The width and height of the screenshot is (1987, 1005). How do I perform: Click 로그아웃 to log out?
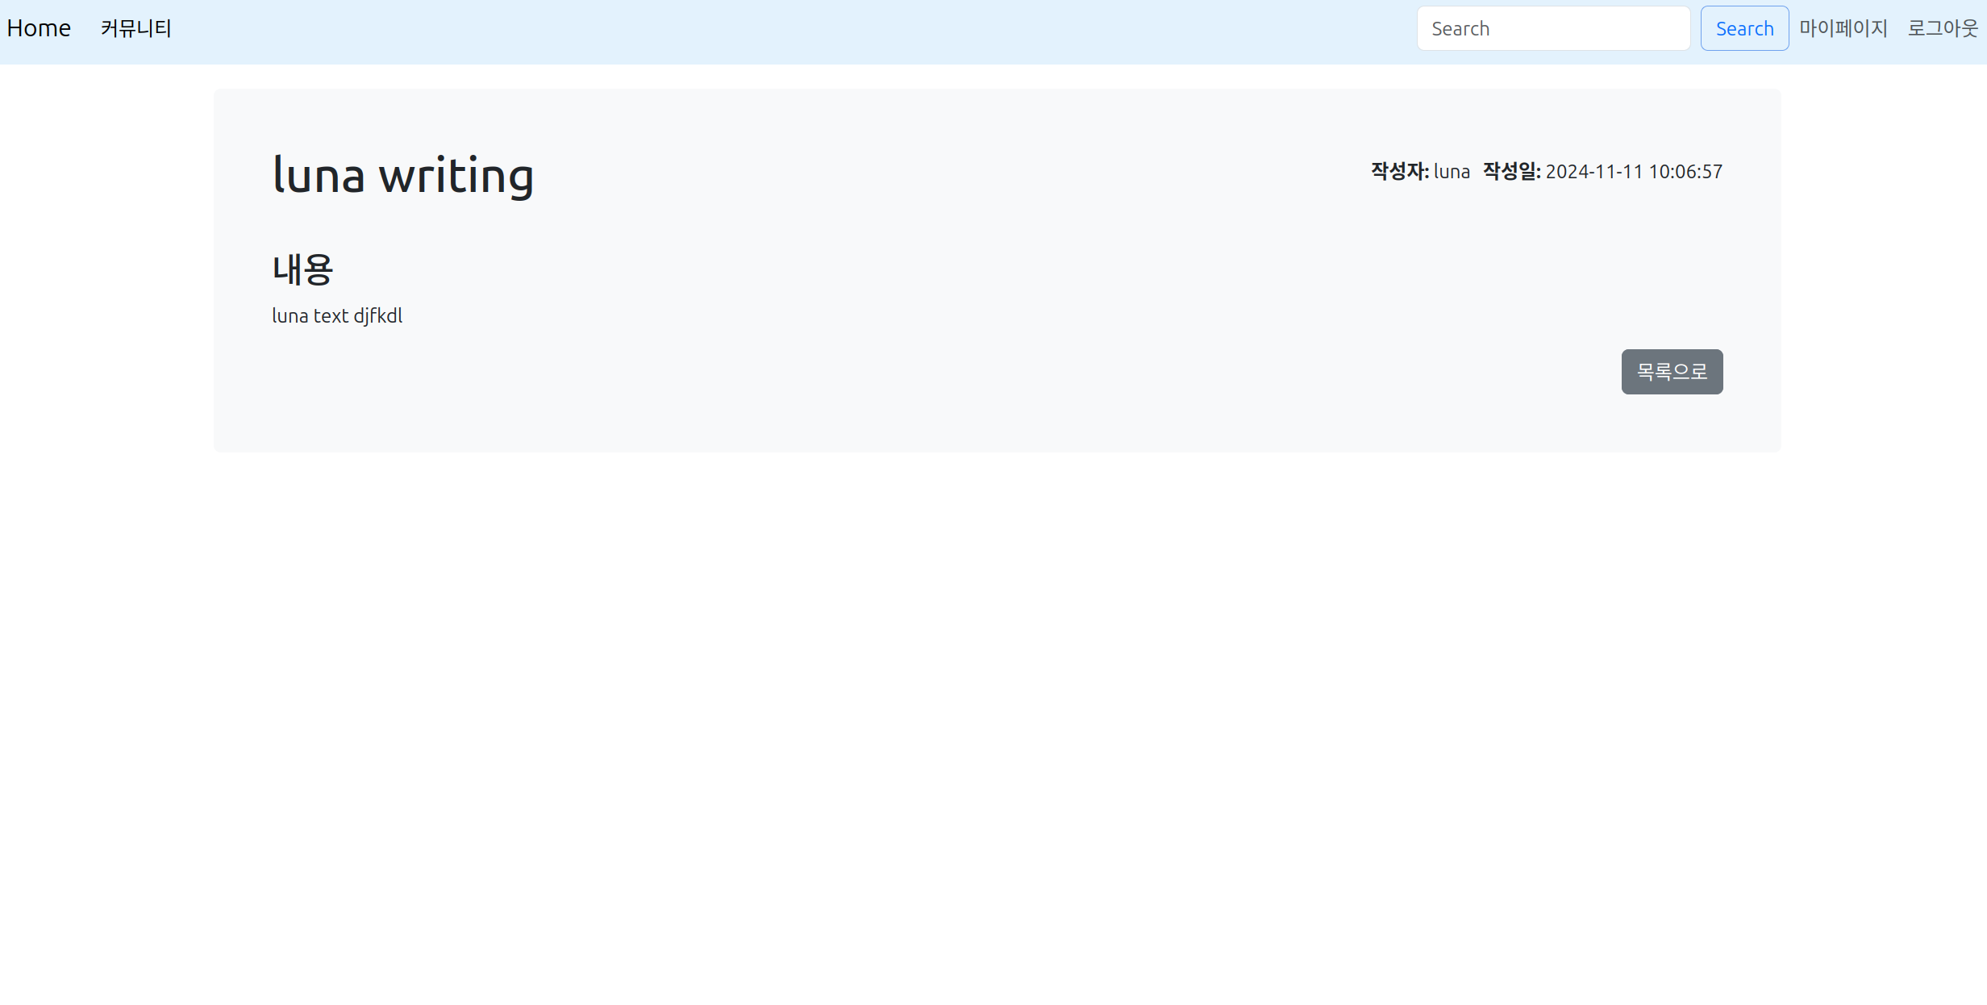point(1943,28)
